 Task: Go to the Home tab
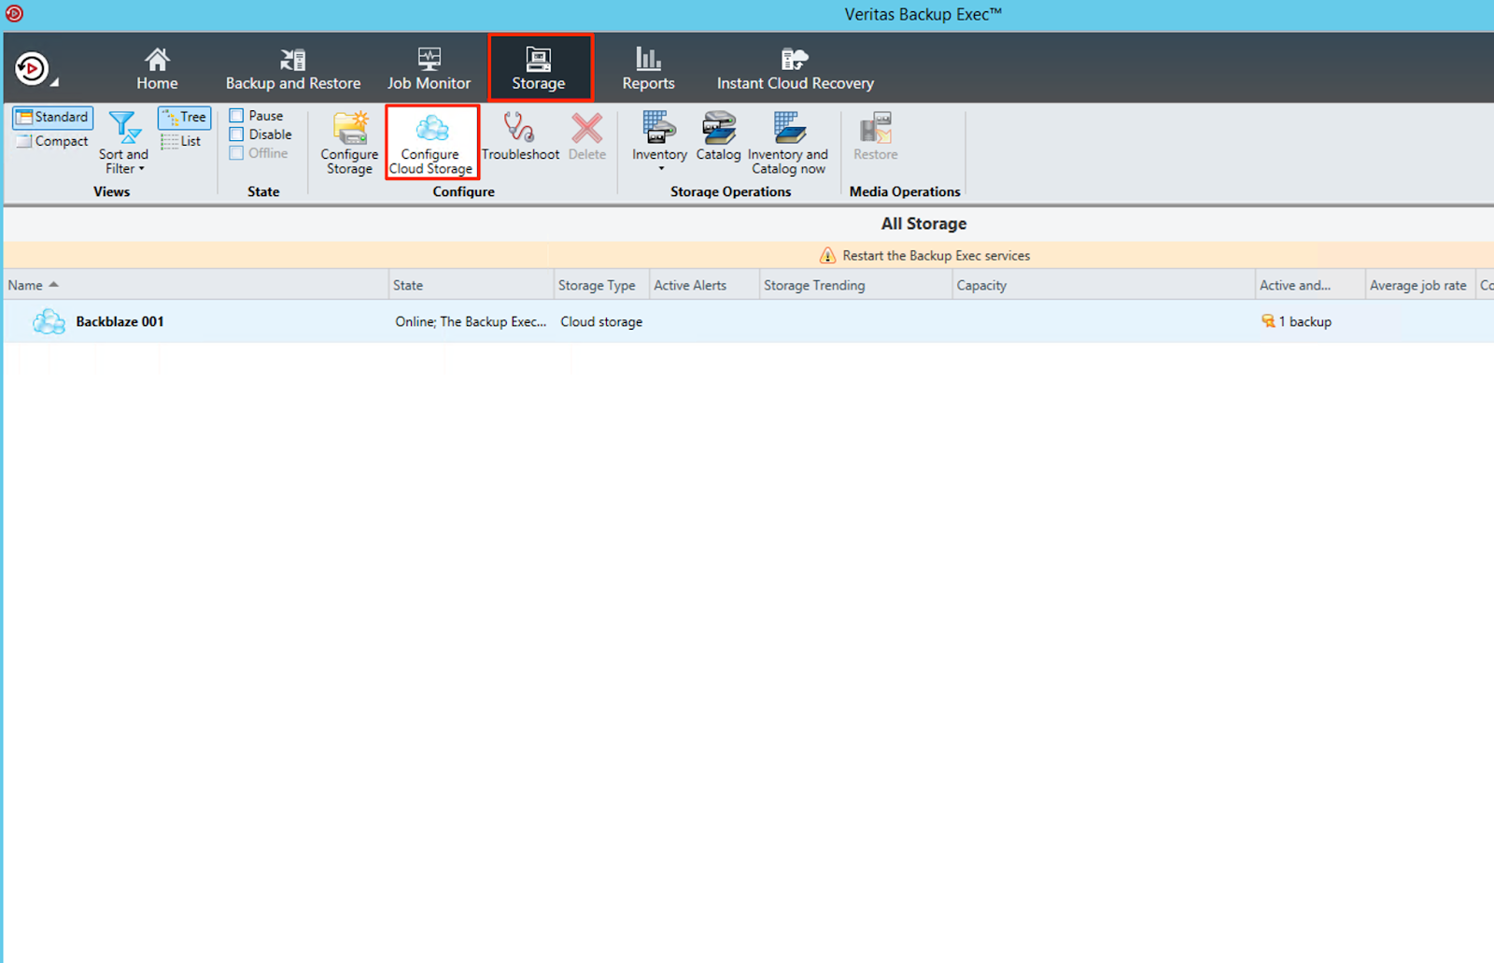pyautogui.click(x=157, y=69)
